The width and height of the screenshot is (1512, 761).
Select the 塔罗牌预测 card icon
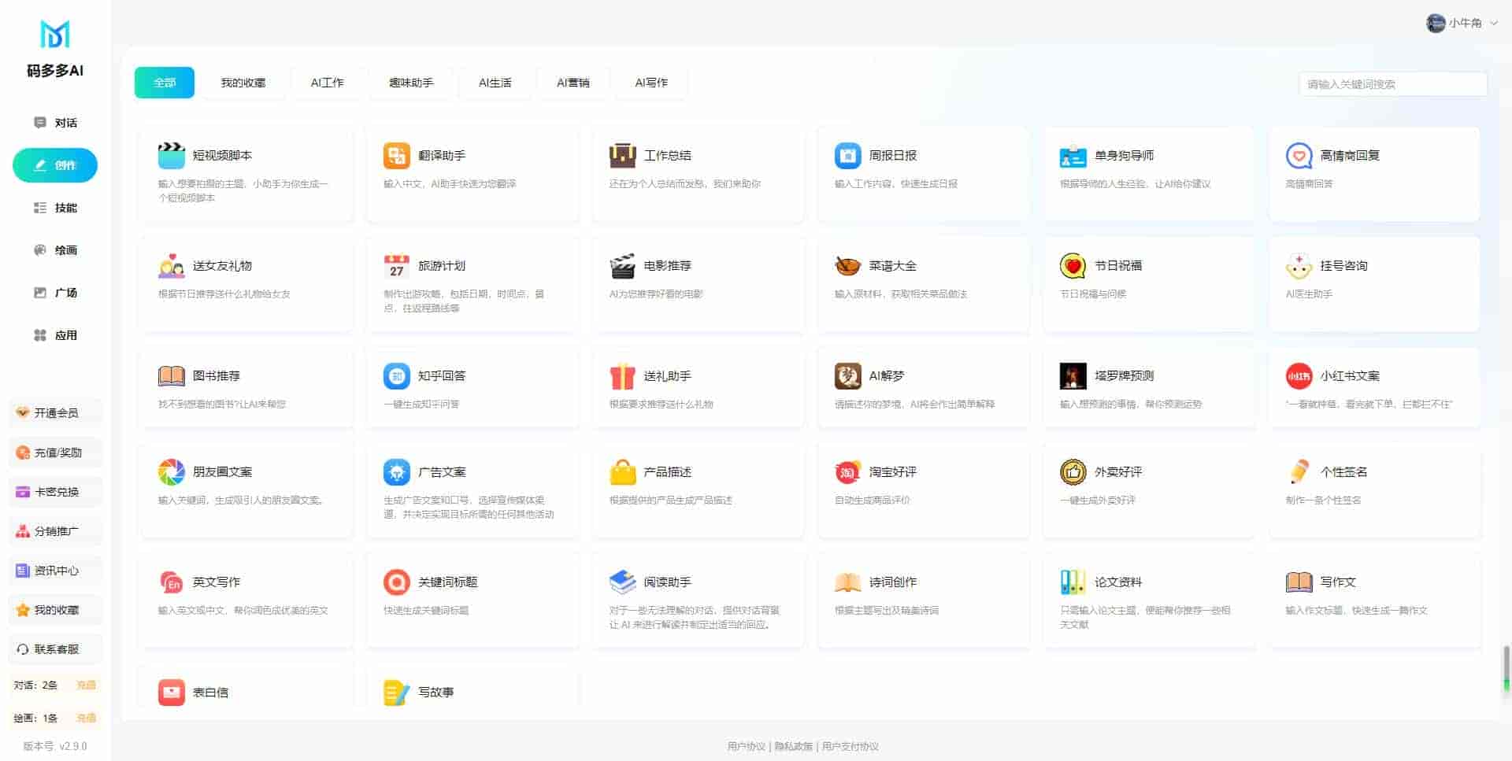click(1073, 375)
